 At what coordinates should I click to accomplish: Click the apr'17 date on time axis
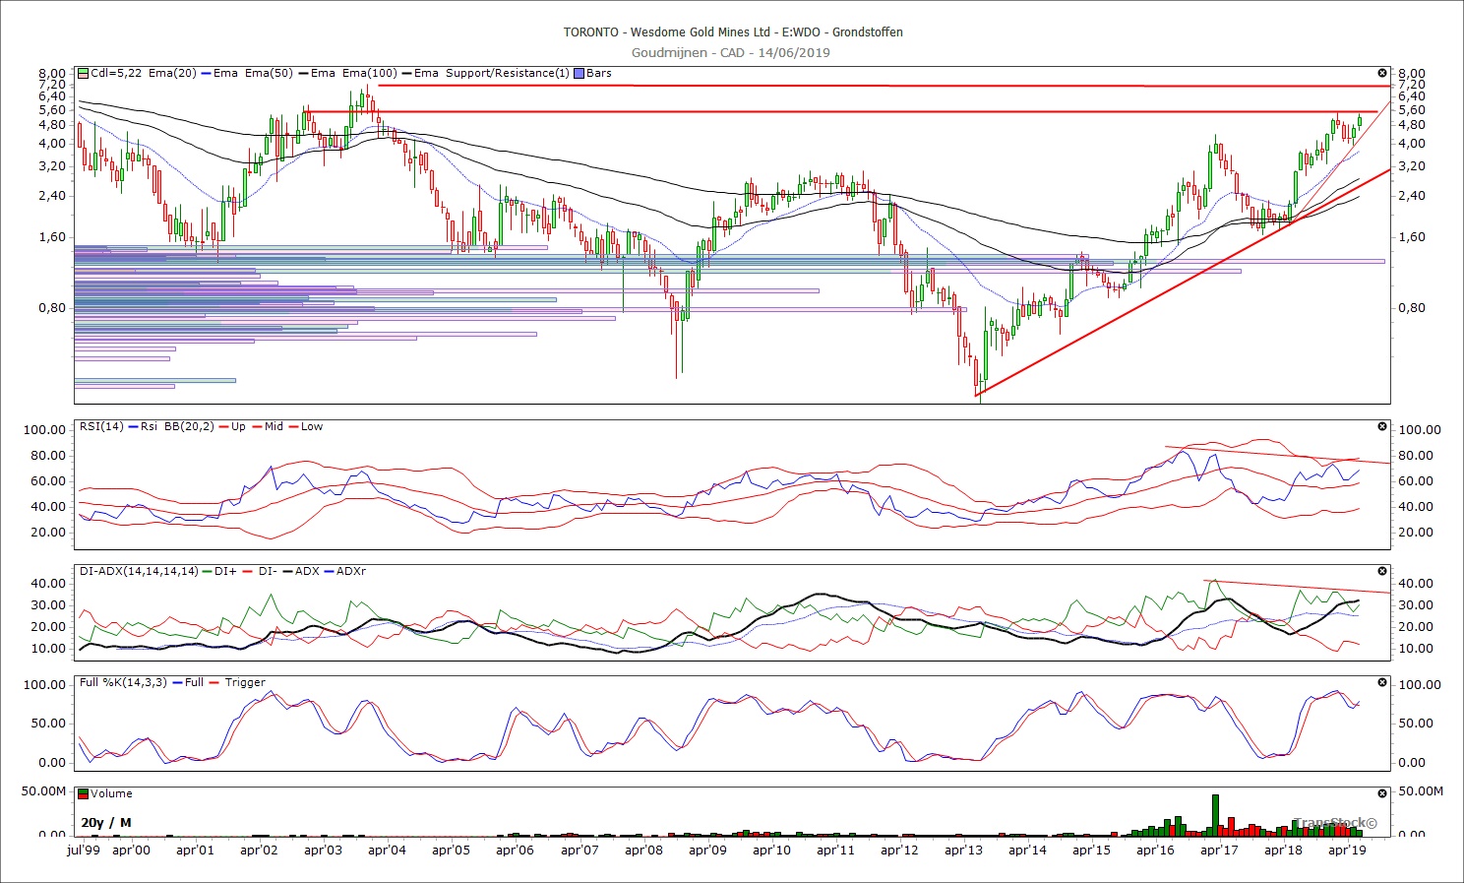1219,850
